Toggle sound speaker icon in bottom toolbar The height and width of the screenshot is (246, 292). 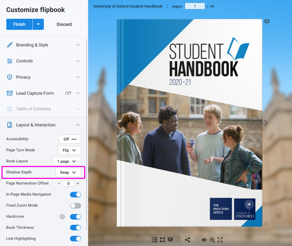[x=204, y=240]
